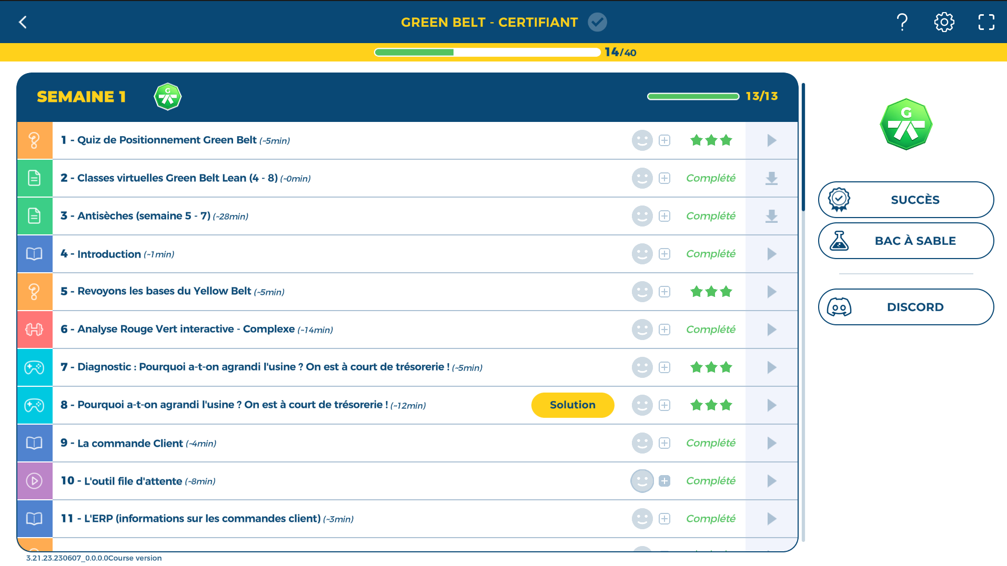Image resolution: width=1007 pixels, height=566 pixels.
Task: Open the Bac à Sable section
Action: (905, 241)
